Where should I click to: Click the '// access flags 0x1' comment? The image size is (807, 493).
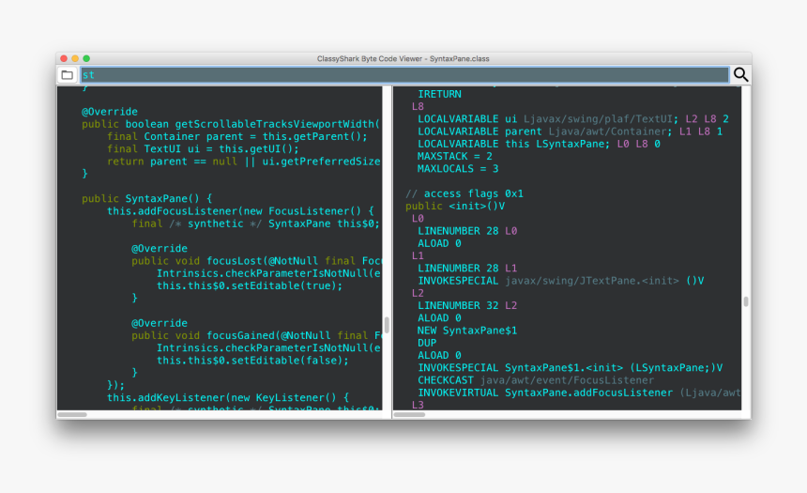pos(464,193)
